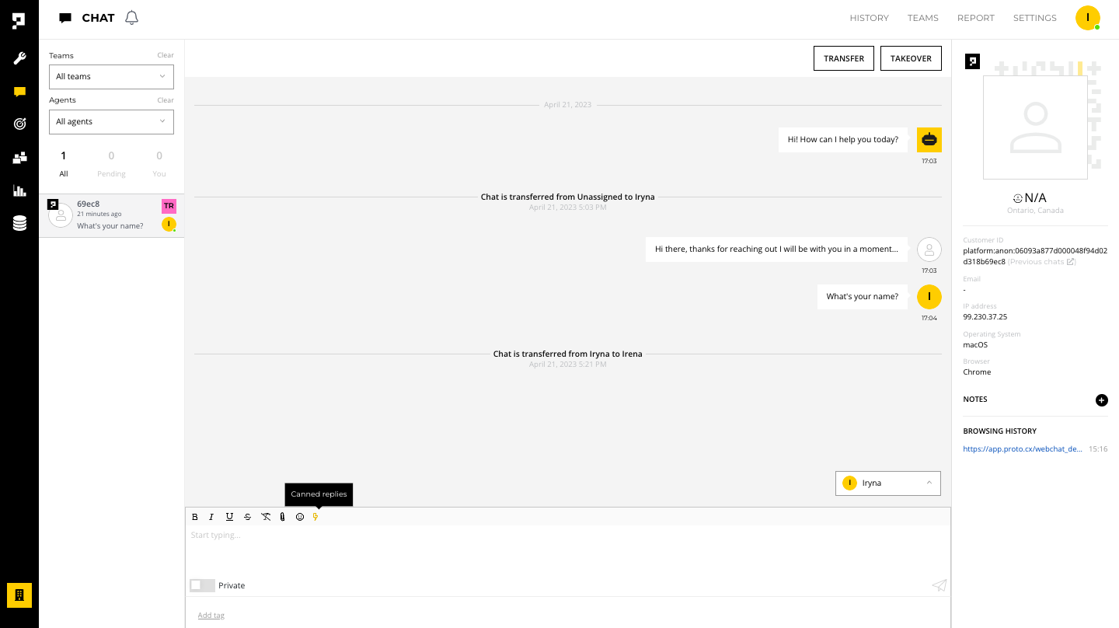Select the You chats tab
This screenshot has height=628, width=1119.
(159, 165)
